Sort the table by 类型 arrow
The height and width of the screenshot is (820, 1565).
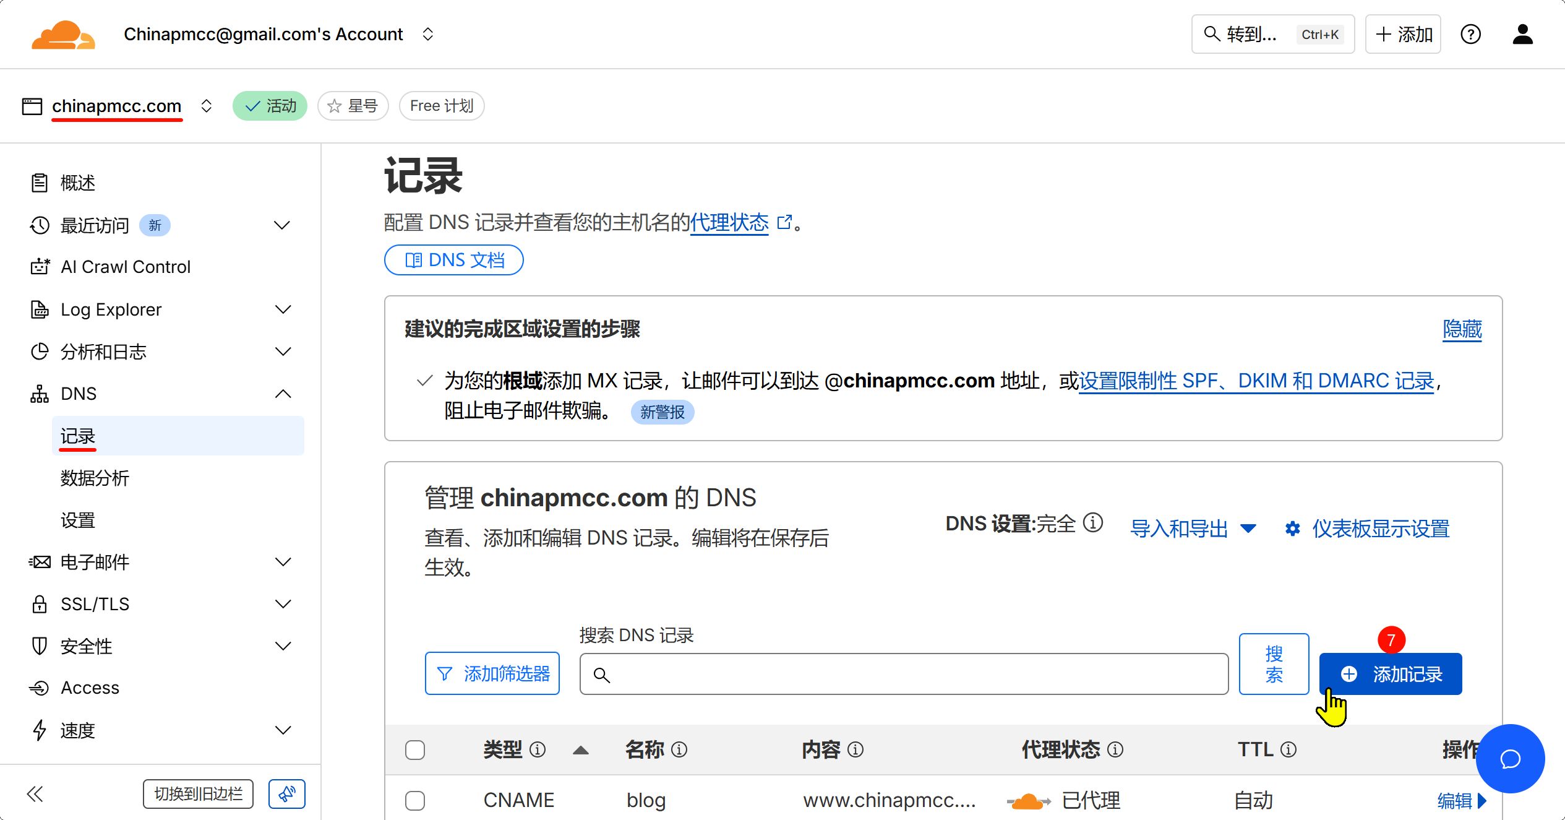pos(580,750)
